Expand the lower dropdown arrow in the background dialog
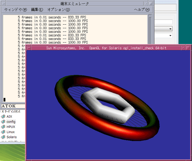The width and height of the screenshot is (192, 161). tap(170, 36)
